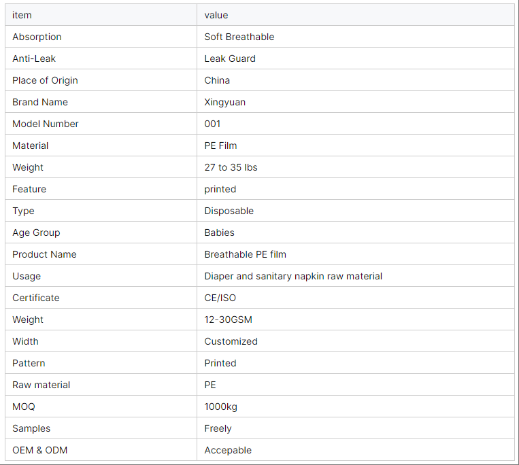The height and width of the screenshot is (465, 519).
Task: Select the "Soft Breathable" cell
Action: [239, 37]
